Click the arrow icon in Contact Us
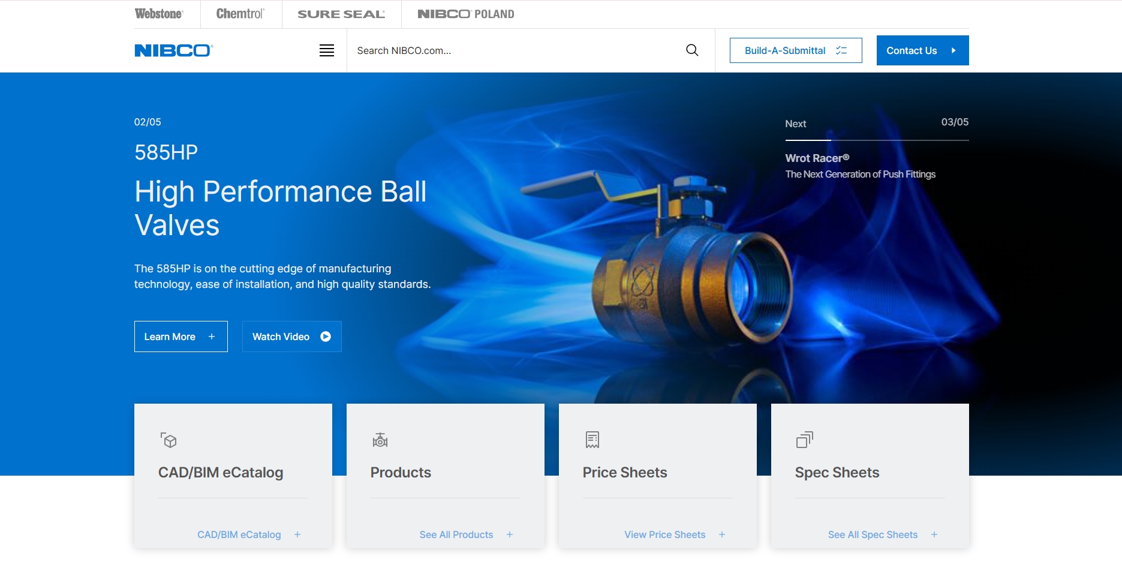The width and height of the screenshot is (1122, 568). click(953, 50)
